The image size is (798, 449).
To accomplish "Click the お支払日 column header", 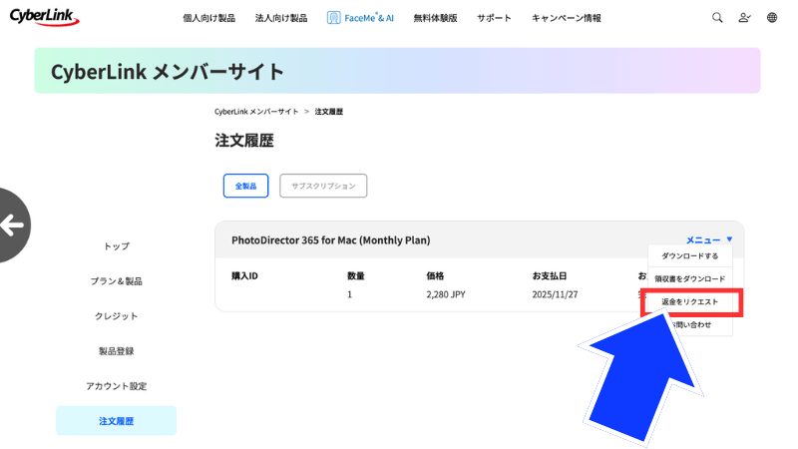I will click(x=550, y=276).
